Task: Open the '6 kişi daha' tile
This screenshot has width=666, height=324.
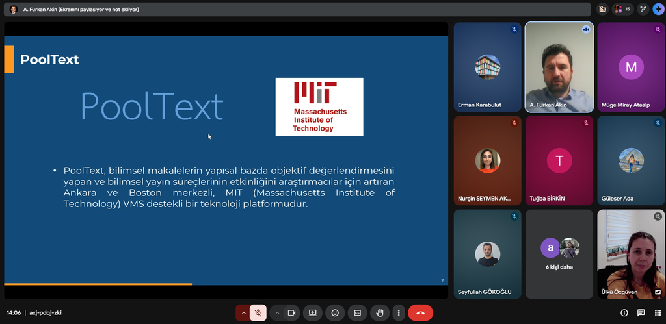Action: coord(559,253)
